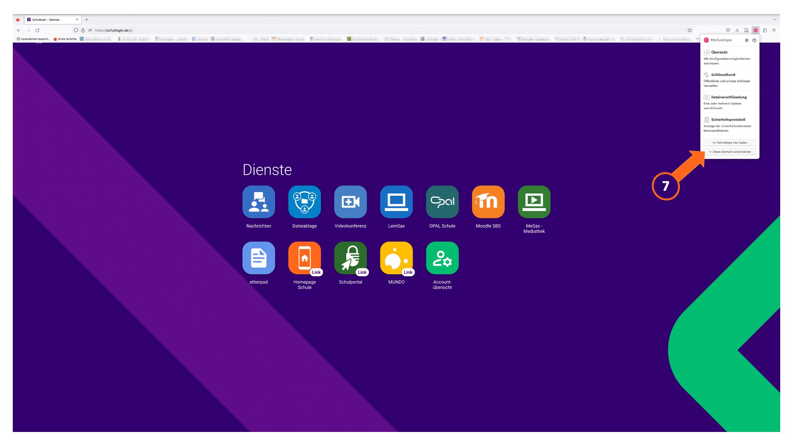The height and width of the screenshot is (446, 793).
Task: Open the etherpad service
Action: (259, 258)
